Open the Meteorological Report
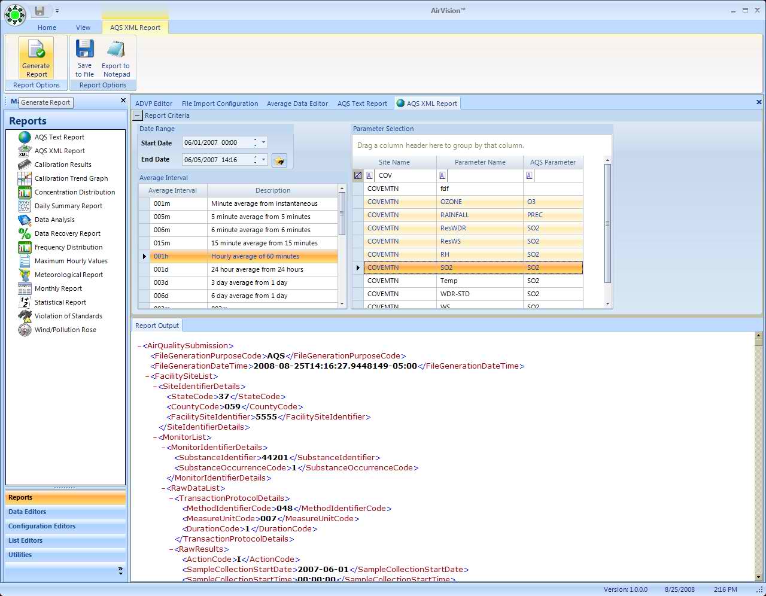Image resolution: width=766 pixels, height=596 pixels. click(x=69, y=275)
